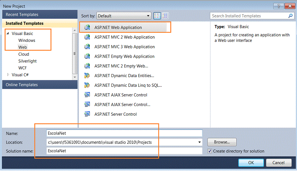Click OK to create the project
The image size is (297, 171).
click(x=251, y=163)
